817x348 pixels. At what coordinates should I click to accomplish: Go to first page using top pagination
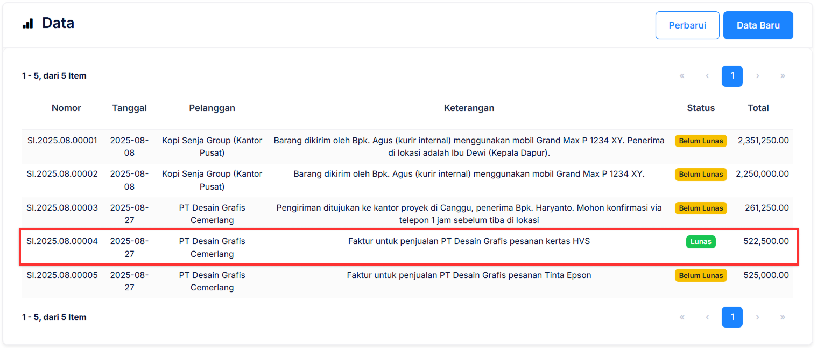[682, 76]
